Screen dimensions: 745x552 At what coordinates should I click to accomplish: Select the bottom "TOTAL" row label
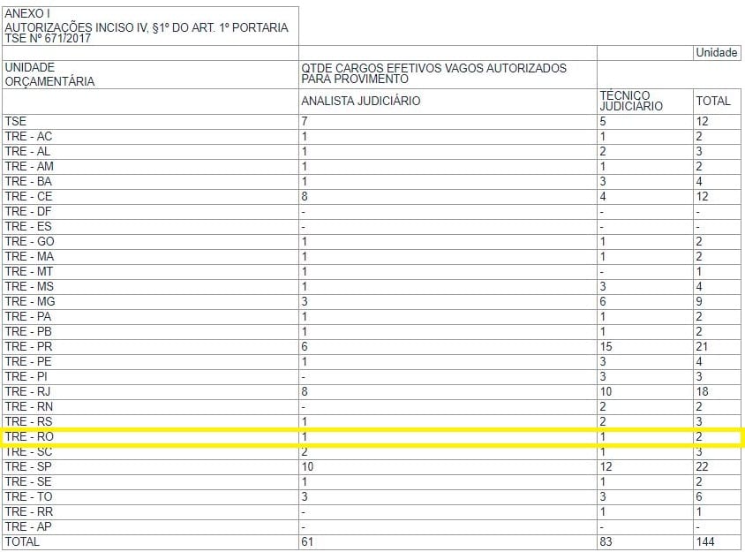click(x=22, y=542)
